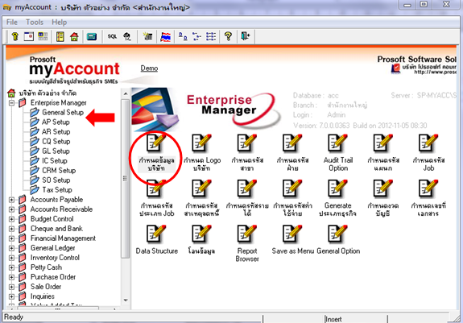Screen dimensions: 463x323
Task: Expand the Inventory Control node
Action: coord(11,258)
